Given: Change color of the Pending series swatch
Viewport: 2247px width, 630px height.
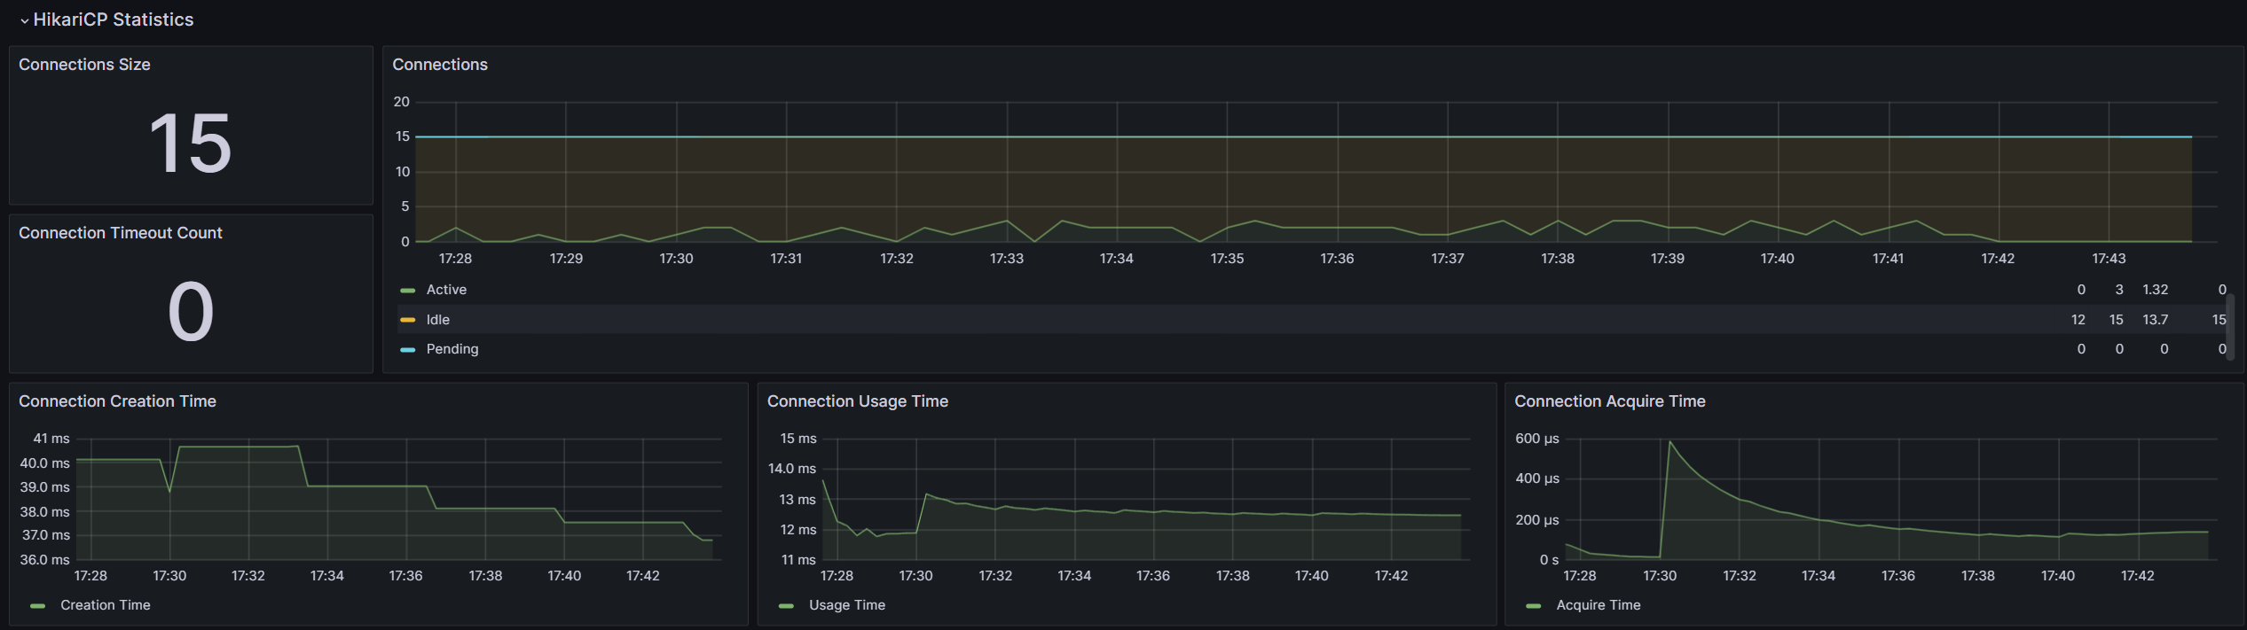Looking at the screenshot, I should [408, 350].
